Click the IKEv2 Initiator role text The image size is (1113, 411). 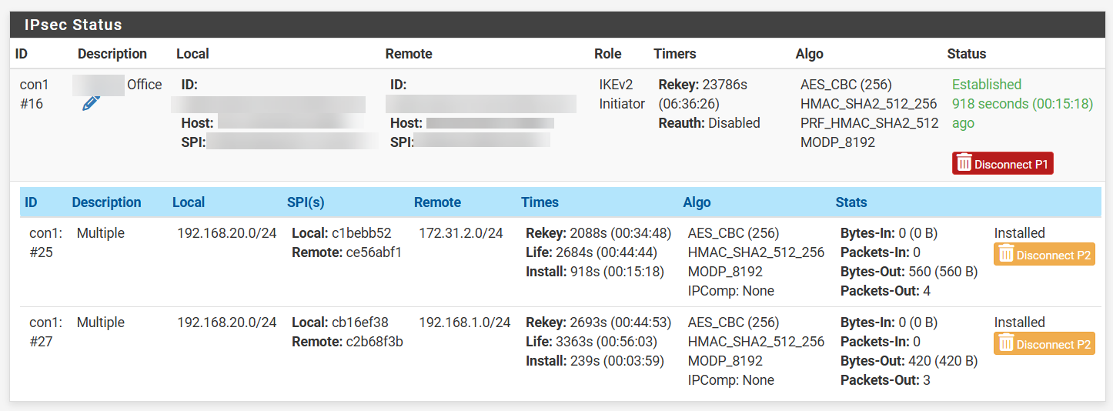[x=621, y=94]
